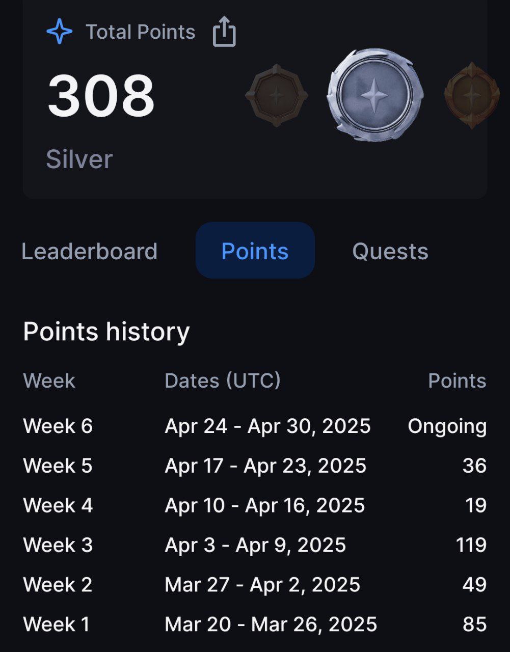The image size is (510, 652).
Task: Tap the Dates (UTC) column header
Action: [x=223, y=381]
